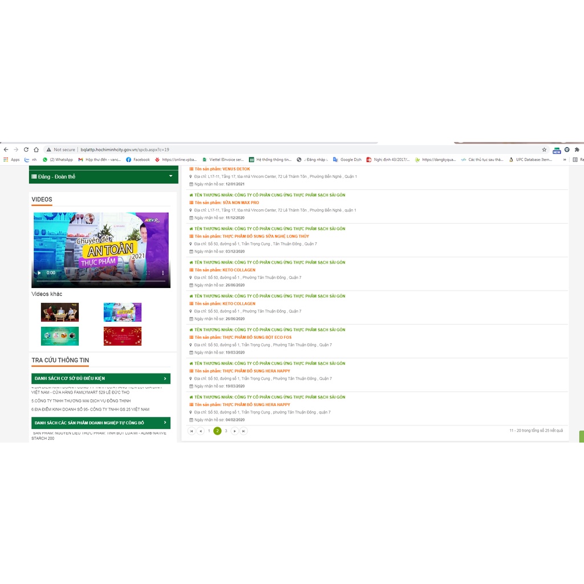Click the date 11/12/2020

tap(235, 218)
